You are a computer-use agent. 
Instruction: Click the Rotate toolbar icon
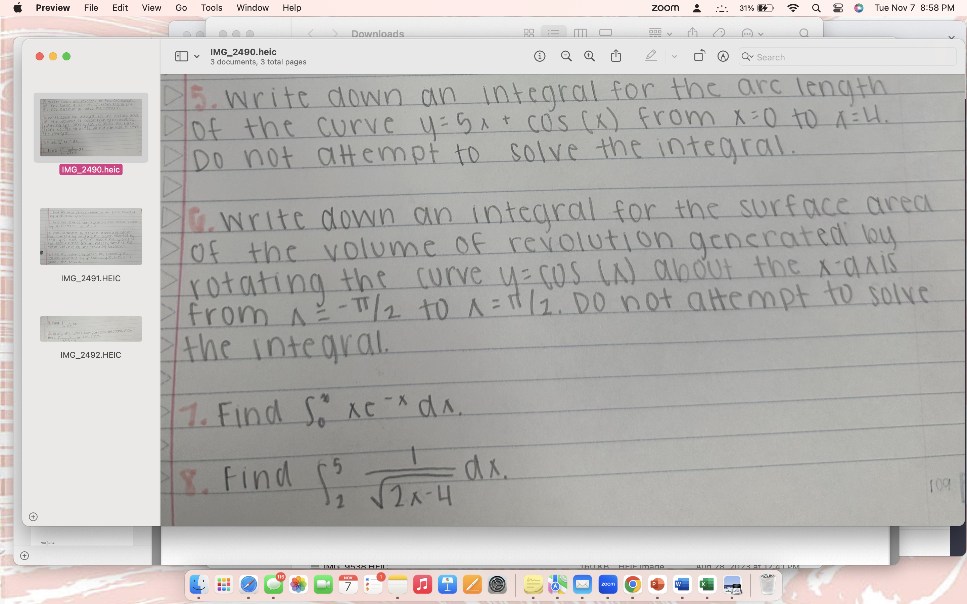[699, 56]
